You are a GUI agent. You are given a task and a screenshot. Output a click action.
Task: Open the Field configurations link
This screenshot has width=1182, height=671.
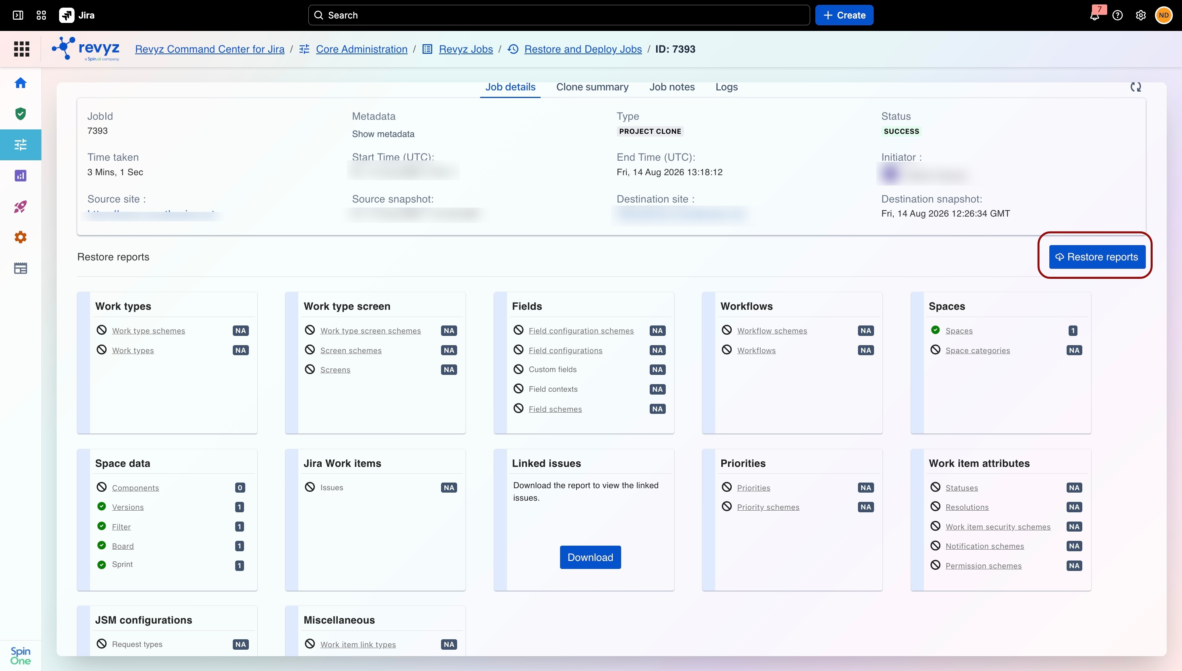566,350
